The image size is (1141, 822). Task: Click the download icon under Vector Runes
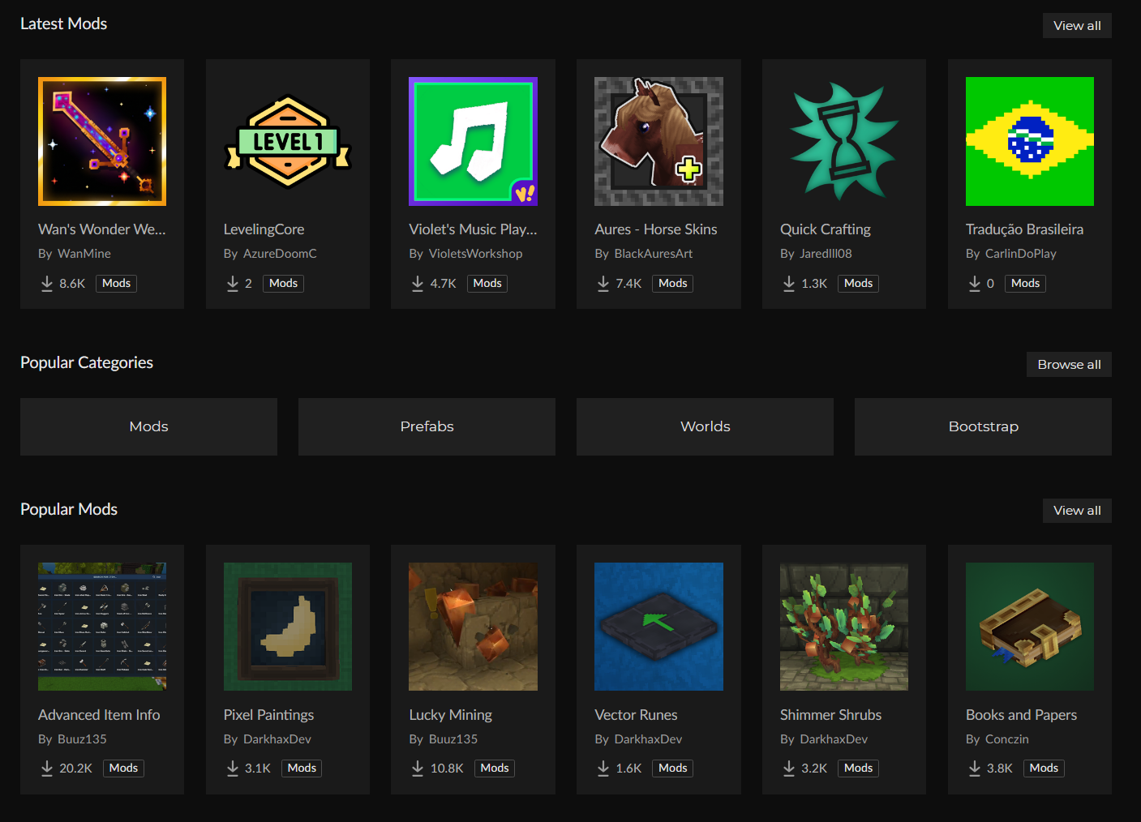pos(603,768)
